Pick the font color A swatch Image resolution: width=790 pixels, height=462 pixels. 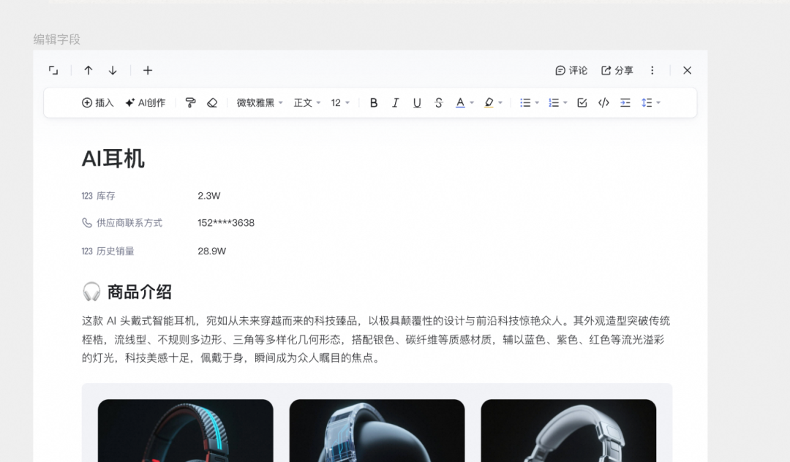point(460,103)
